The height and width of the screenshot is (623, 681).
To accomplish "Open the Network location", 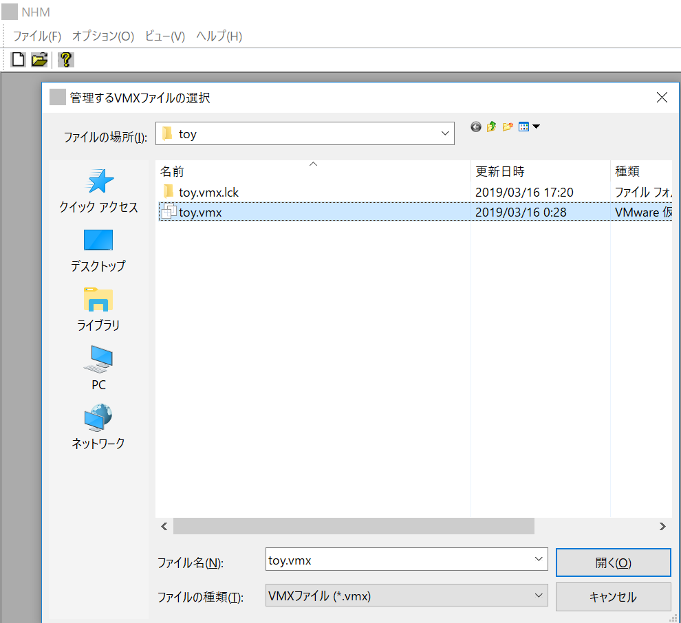I will point(98,427).
